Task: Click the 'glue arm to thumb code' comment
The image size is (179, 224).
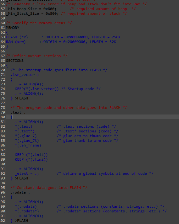Action: click(x=87, y=136)
